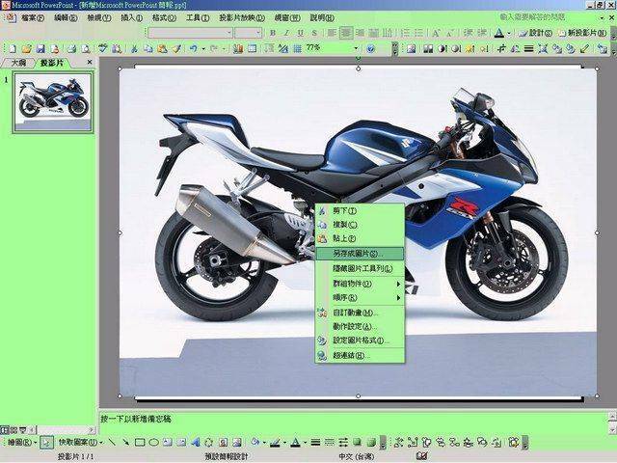Open the 繪圖 Draw menu dropdown
Screen dimensions: 617x463
click(x=21, y=442)
